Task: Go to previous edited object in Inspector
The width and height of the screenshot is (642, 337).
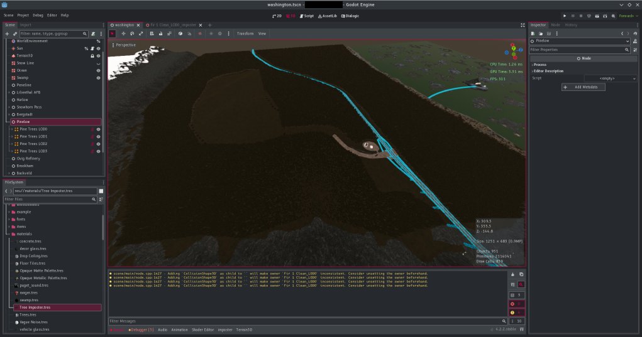Action: [x=623, y=33]
